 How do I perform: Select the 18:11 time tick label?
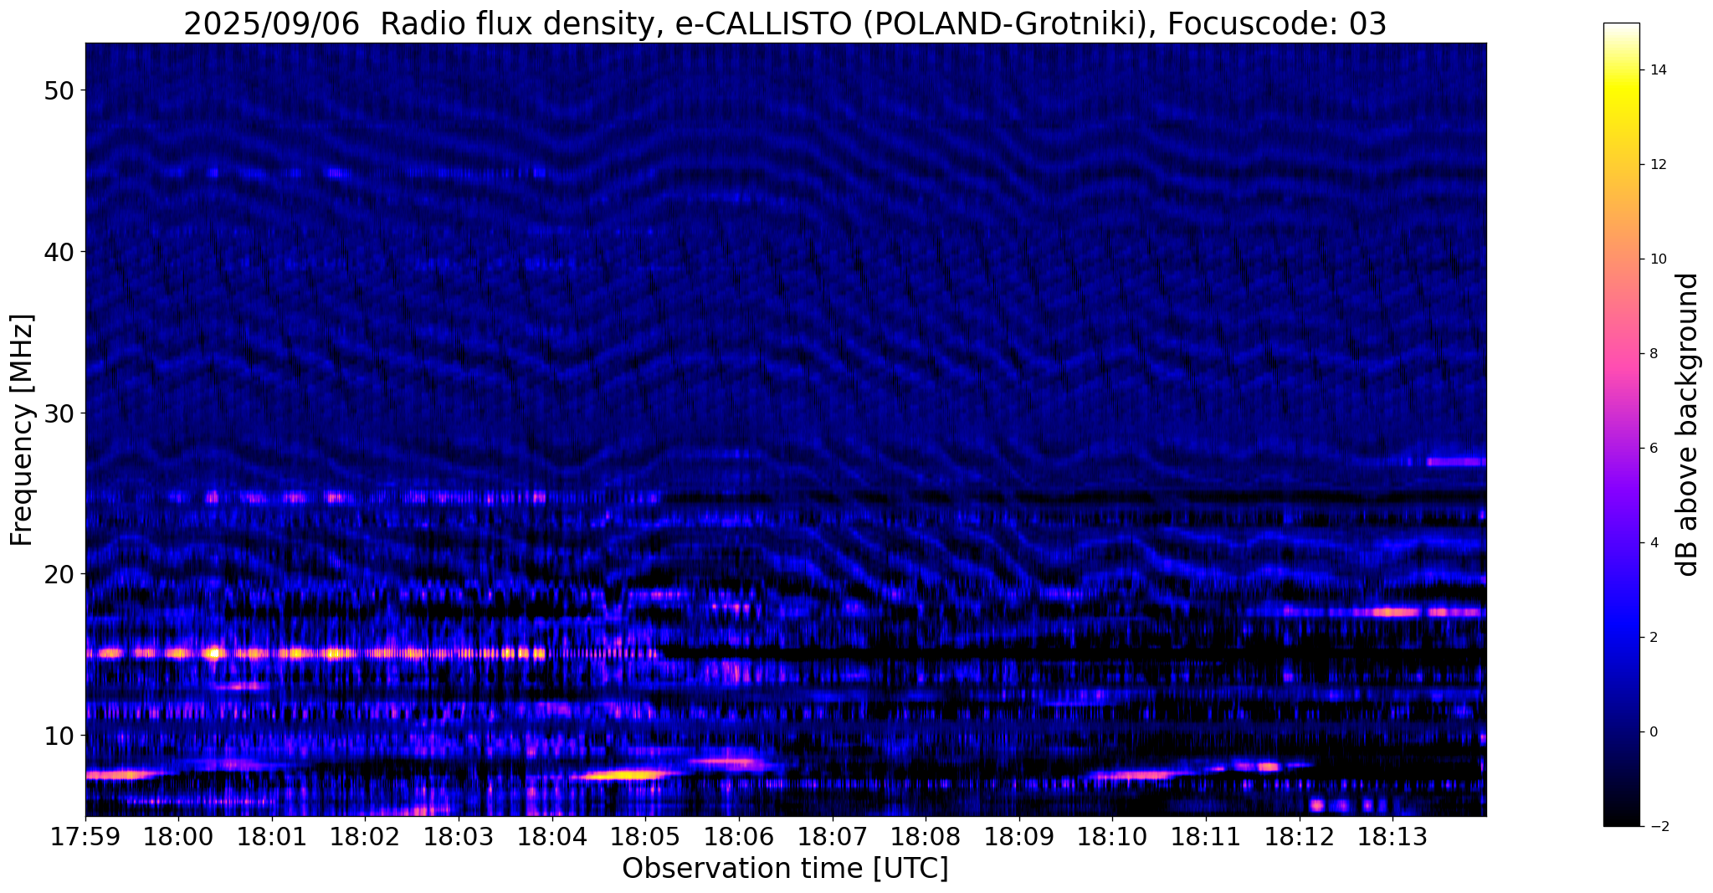(1206, 837)
